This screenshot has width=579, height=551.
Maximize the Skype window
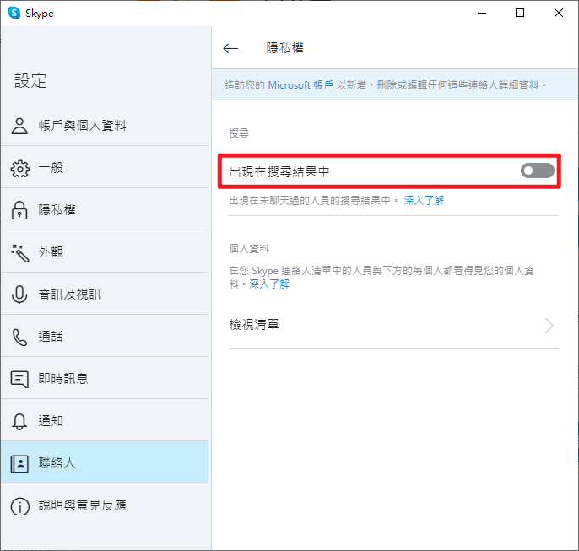520,13
